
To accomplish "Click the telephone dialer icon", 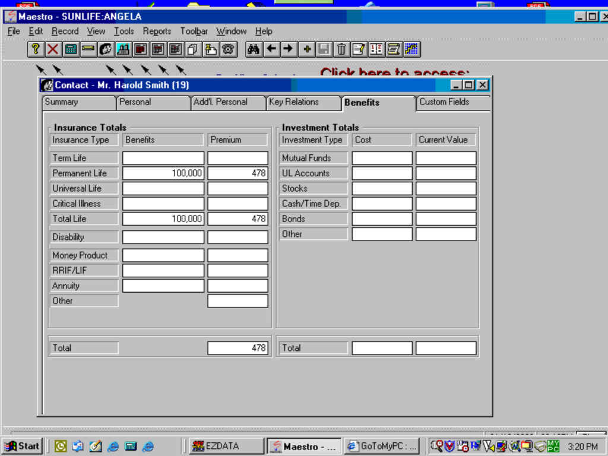I will (229, 49).
